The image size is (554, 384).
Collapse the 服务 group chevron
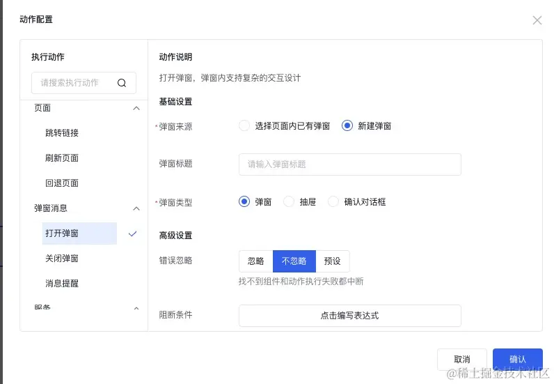[136, 309]
